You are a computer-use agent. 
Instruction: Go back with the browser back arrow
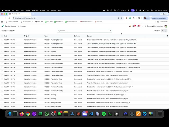[x=2, y=18]
